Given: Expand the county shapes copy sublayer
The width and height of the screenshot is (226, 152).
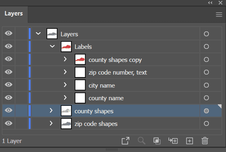Looking at the screenshot, I should coord(65,59).
